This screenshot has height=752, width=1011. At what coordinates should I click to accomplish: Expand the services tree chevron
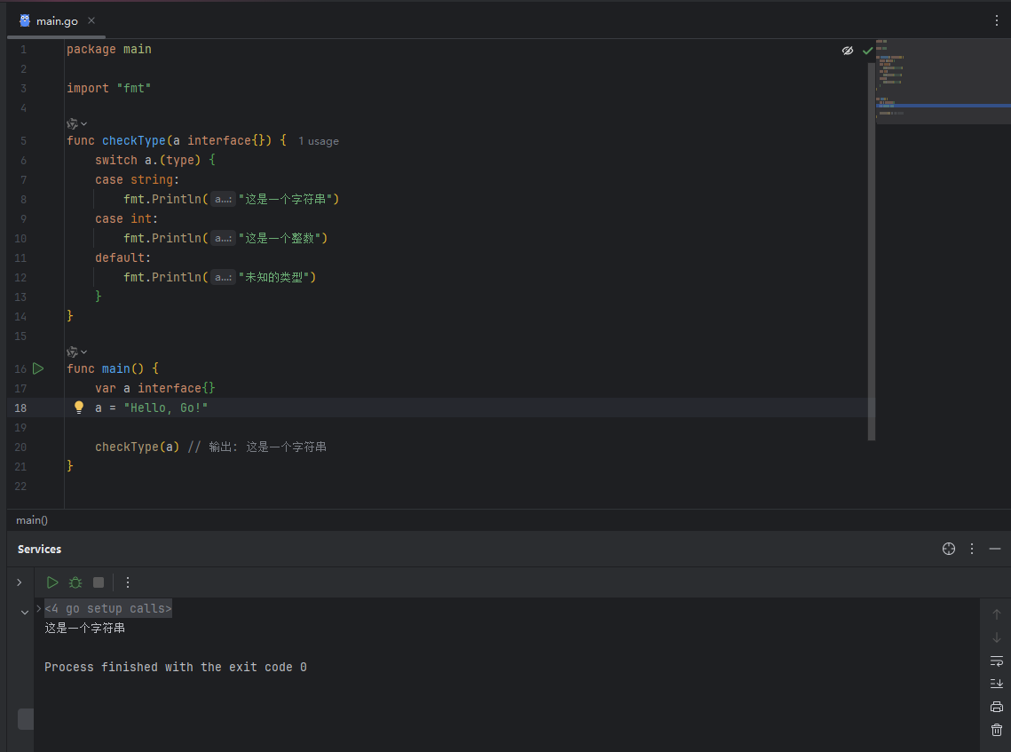(20, 582)
